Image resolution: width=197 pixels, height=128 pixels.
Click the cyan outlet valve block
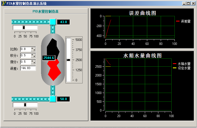click(x=53, y=99)
